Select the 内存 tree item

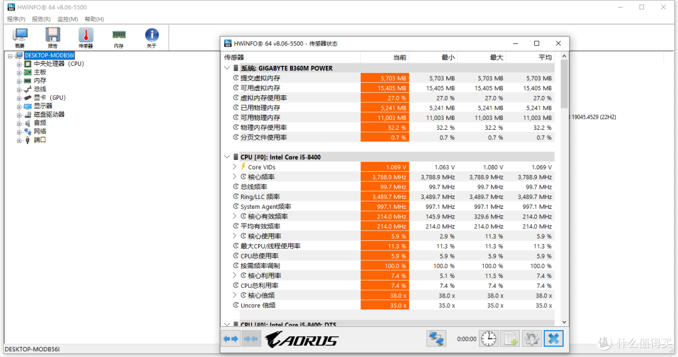point(40,81)
